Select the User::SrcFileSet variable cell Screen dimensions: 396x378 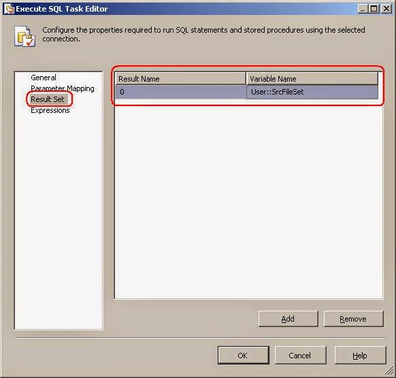click(312, 92)
